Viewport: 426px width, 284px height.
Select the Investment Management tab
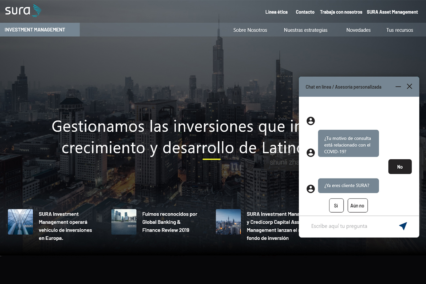tap(40, 30)
